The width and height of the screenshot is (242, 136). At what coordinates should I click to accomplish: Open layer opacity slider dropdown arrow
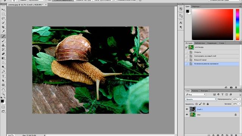239,99
